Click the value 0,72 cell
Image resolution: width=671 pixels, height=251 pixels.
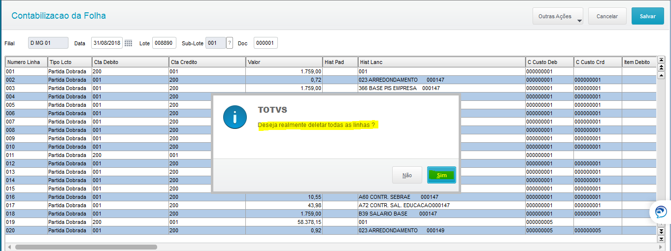(x=284, y=80)
